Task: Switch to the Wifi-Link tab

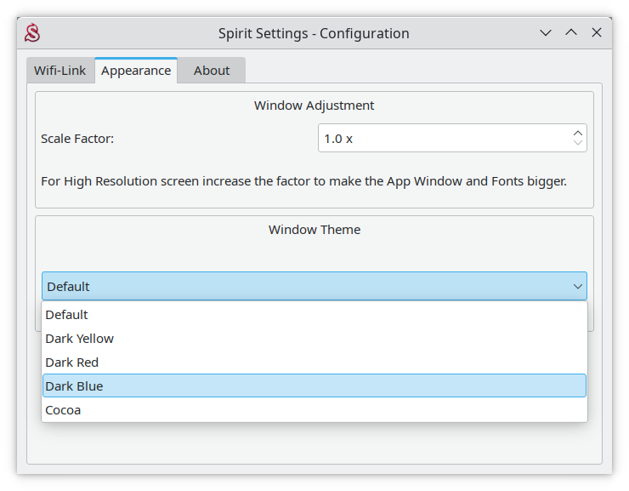Action: [x=59, y=71]
